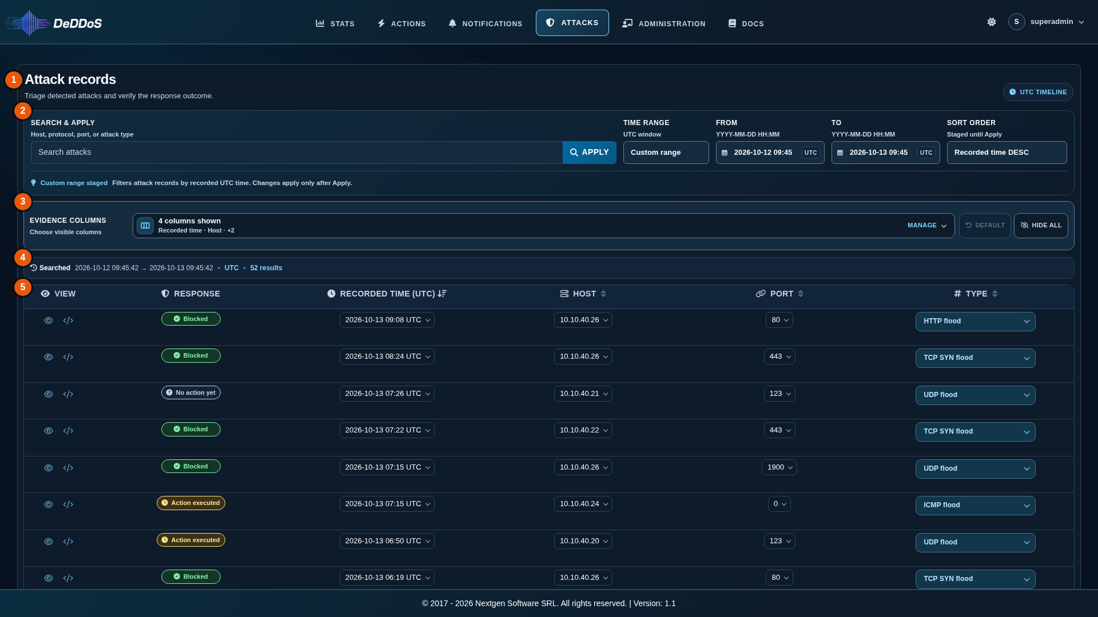View details of 07:26 UDP flood record
Screen dimensions: 1098x617
pyautogui.click(x=49, y=394)
